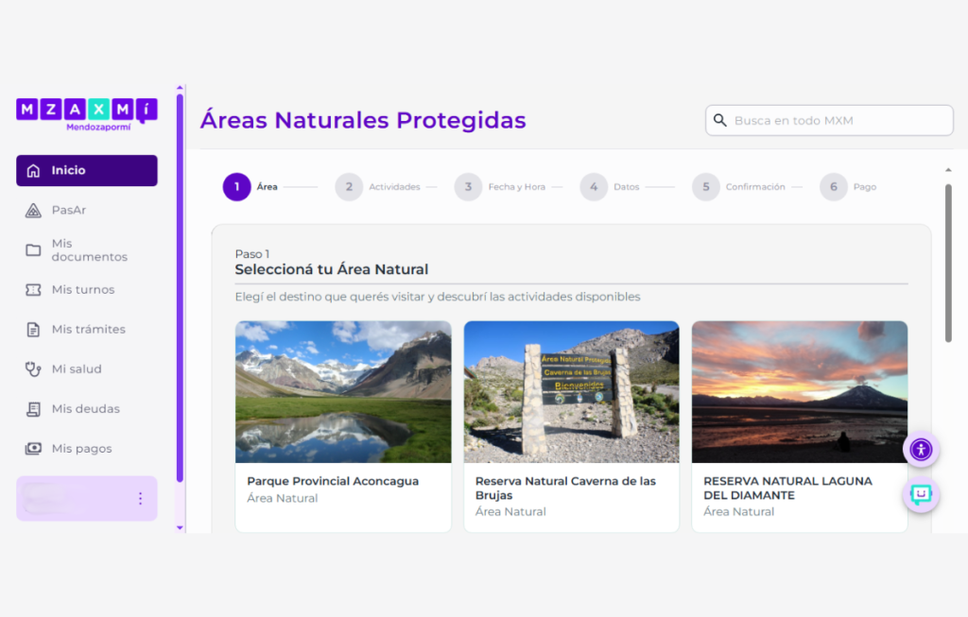Click the Mi salud stethoscope icon
Viewport: 968px width, 617px height.
click(33, 369)
